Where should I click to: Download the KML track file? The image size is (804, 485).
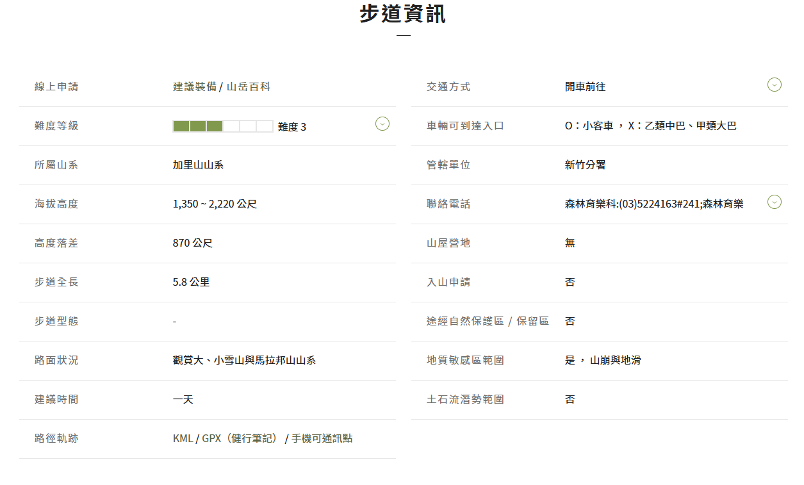[183, 438]
